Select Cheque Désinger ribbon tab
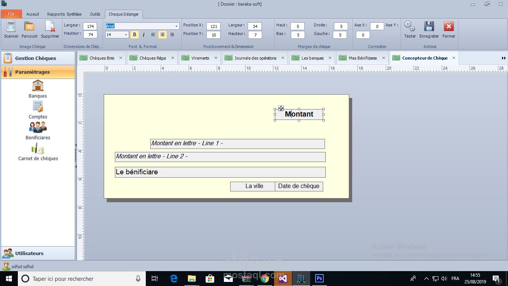 tap(124, 14)
